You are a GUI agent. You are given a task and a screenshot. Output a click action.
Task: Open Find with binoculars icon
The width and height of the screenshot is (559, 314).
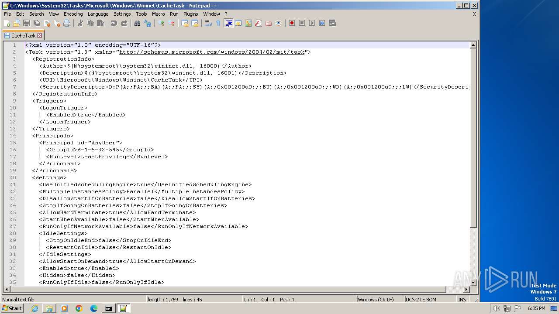point(137,23)
